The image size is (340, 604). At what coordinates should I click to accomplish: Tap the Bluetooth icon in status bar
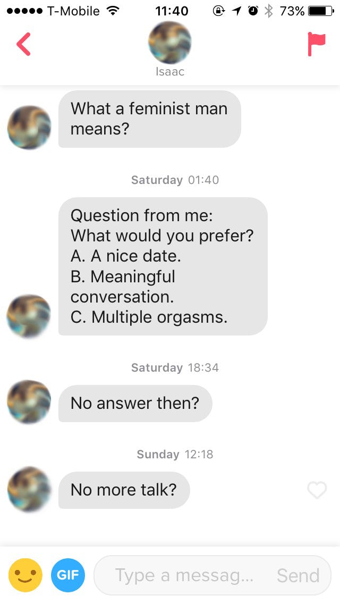coord(269,11)
